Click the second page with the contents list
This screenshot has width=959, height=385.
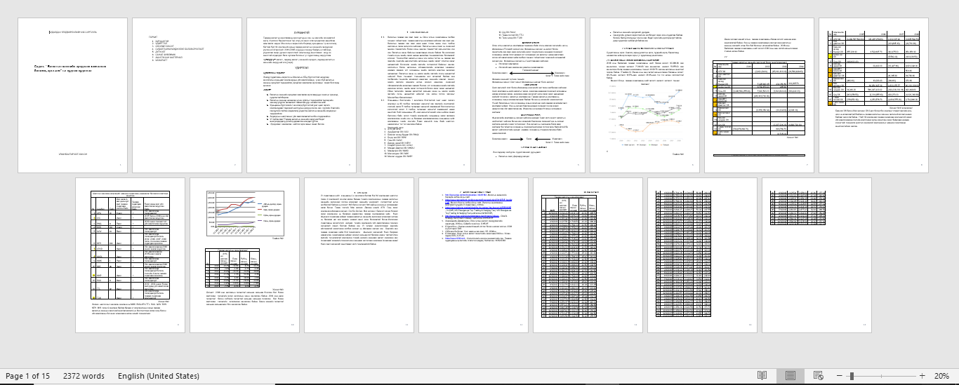coord(187,95)
